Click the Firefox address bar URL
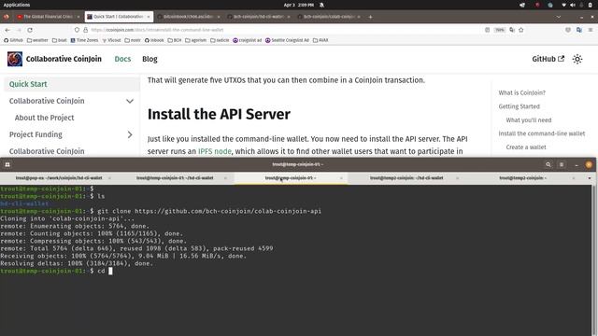 157,30
